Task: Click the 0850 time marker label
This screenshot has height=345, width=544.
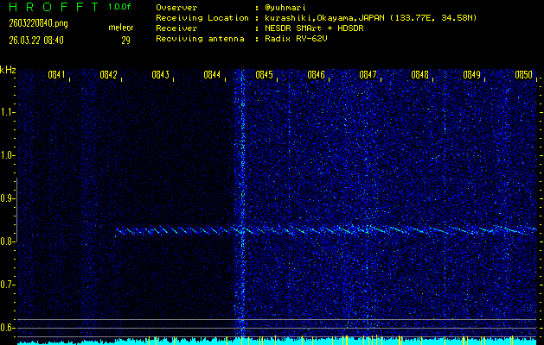Action: 523,75
